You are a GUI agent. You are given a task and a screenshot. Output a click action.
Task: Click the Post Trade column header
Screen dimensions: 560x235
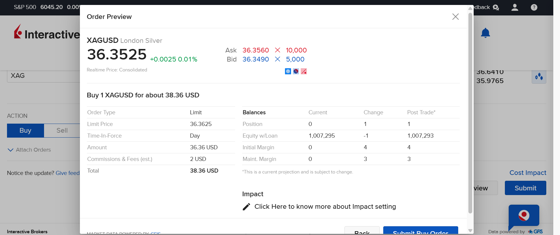421,112
